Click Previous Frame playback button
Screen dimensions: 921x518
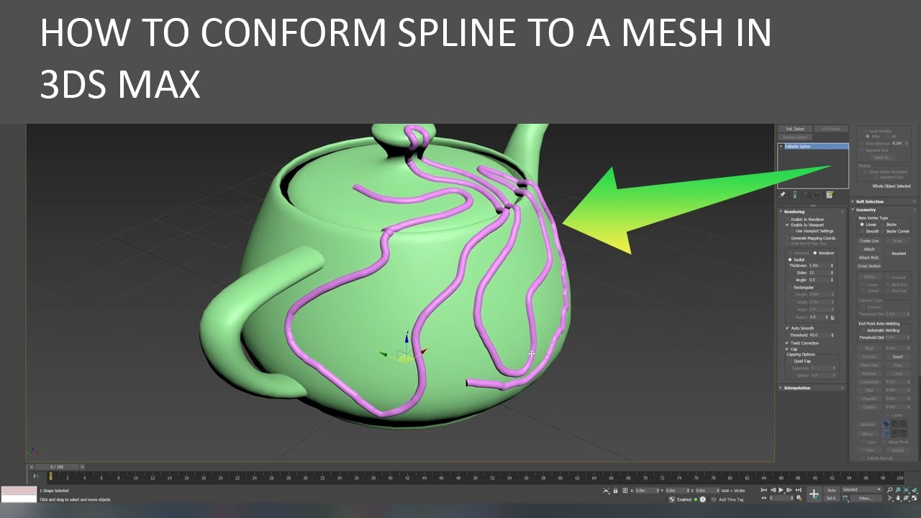(773, 490)
